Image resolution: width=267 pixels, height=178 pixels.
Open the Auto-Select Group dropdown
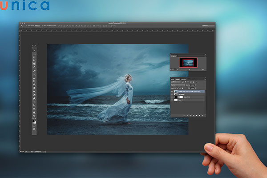click(38, 26)
